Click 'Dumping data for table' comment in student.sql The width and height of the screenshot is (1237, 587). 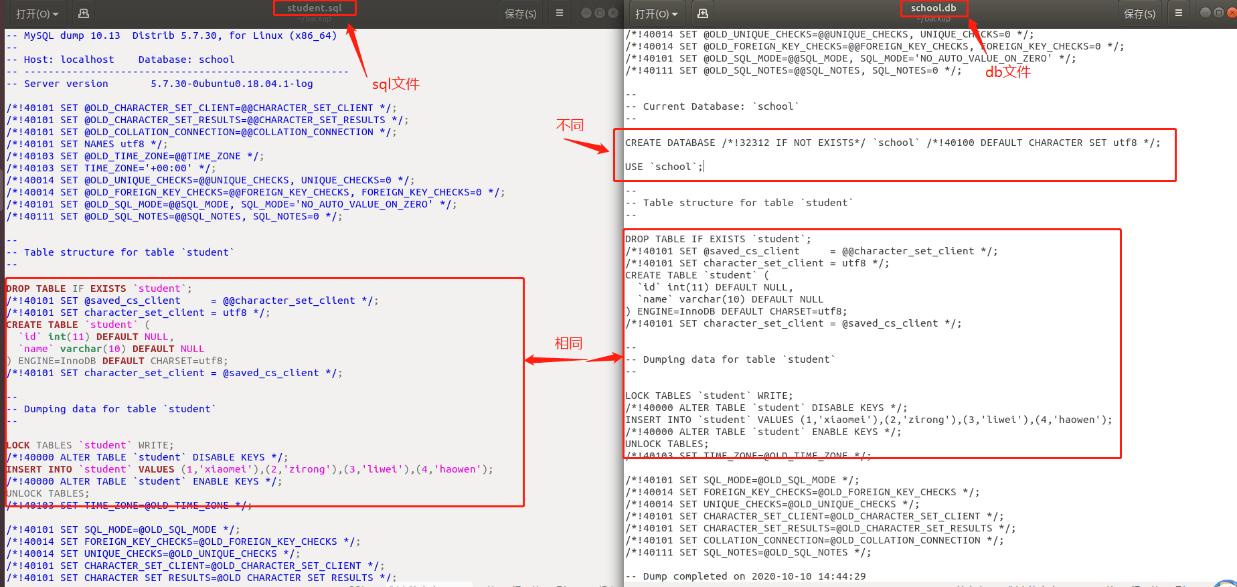pos(112,409)
